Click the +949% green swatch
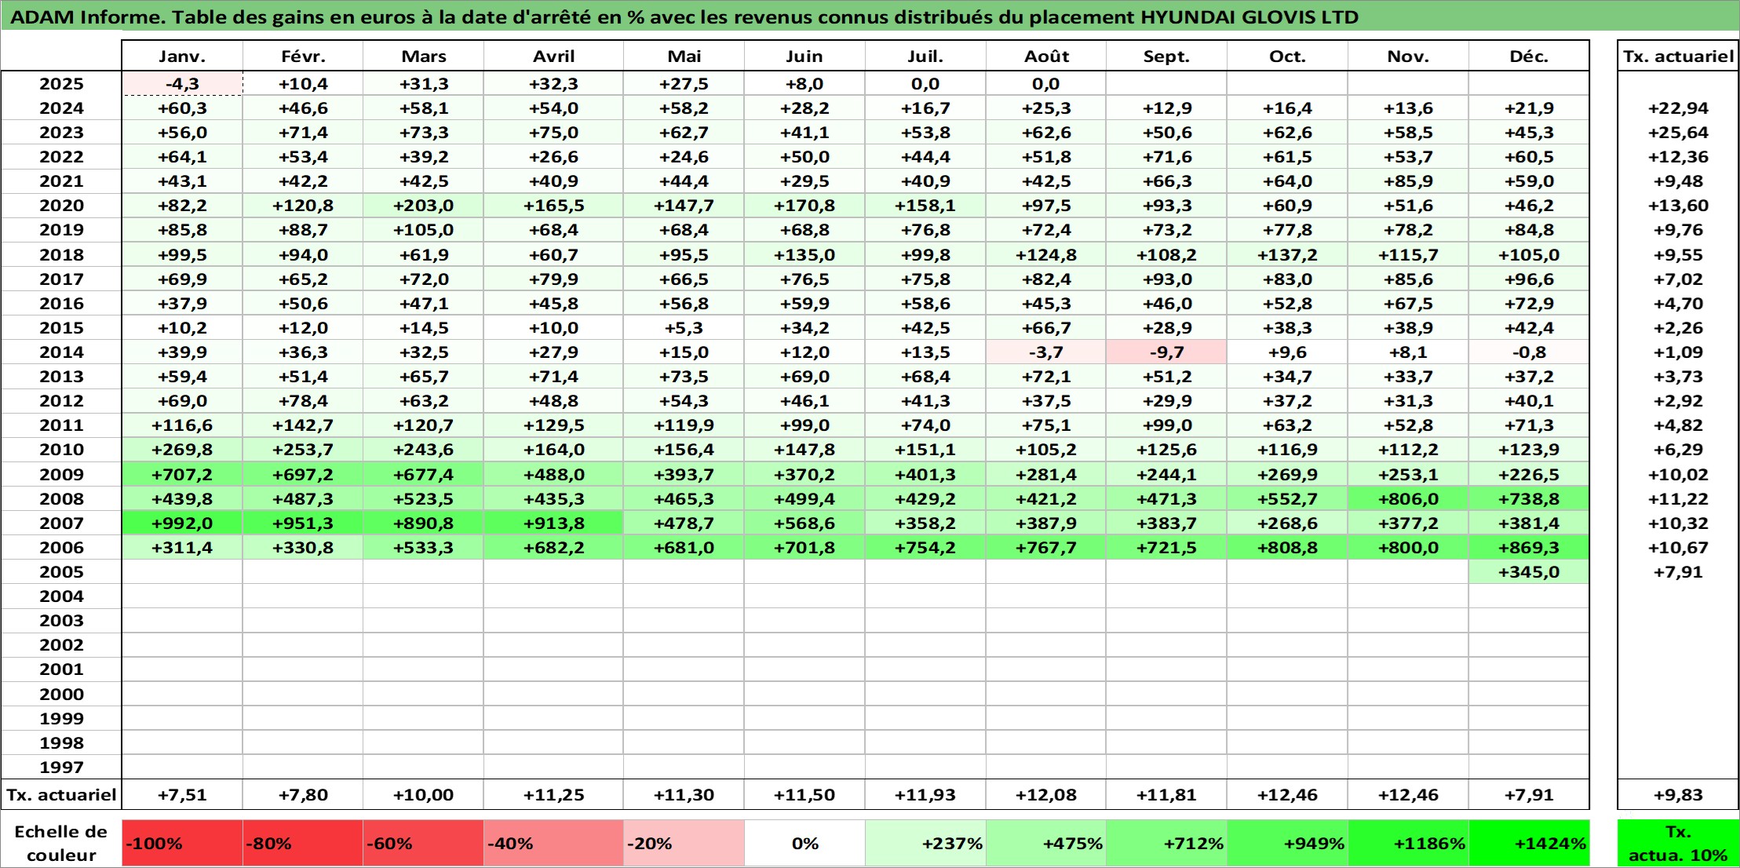The height and width of the screenshot is (868, 1740). [1288, 844]
